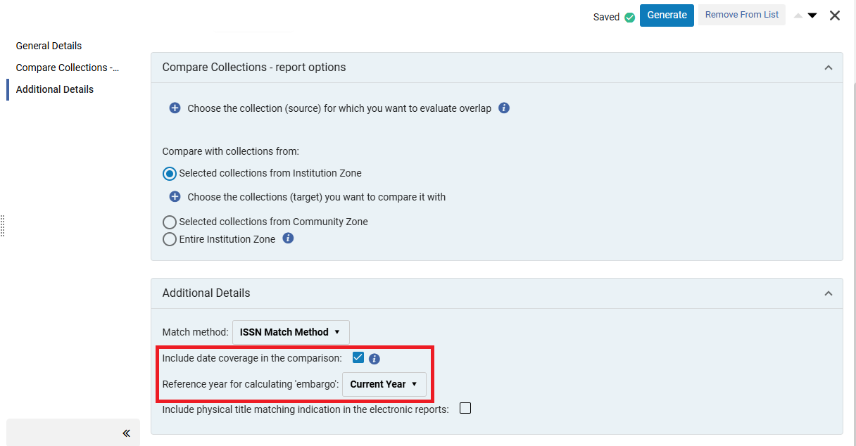
Task: Go to Additional Details in the side navigation
Action: (x=55, y=89)
